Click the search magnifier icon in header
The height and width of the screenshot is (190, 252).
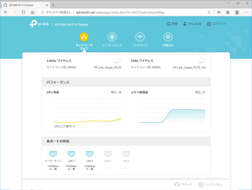coord(169,24)
